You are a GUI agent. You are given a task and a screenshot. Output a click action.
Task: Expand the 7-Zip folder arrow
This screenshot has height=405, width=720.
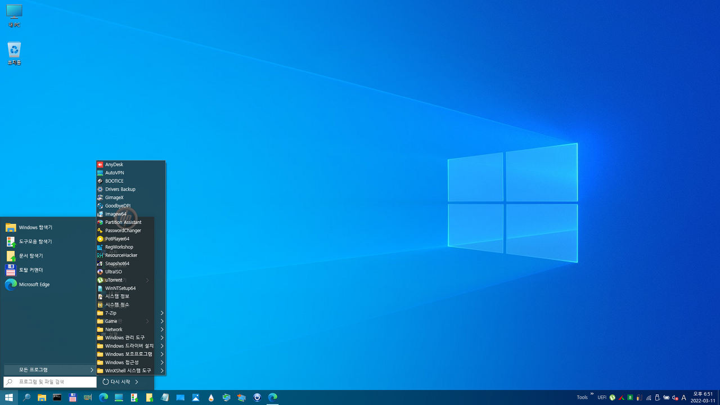point(162,313)
